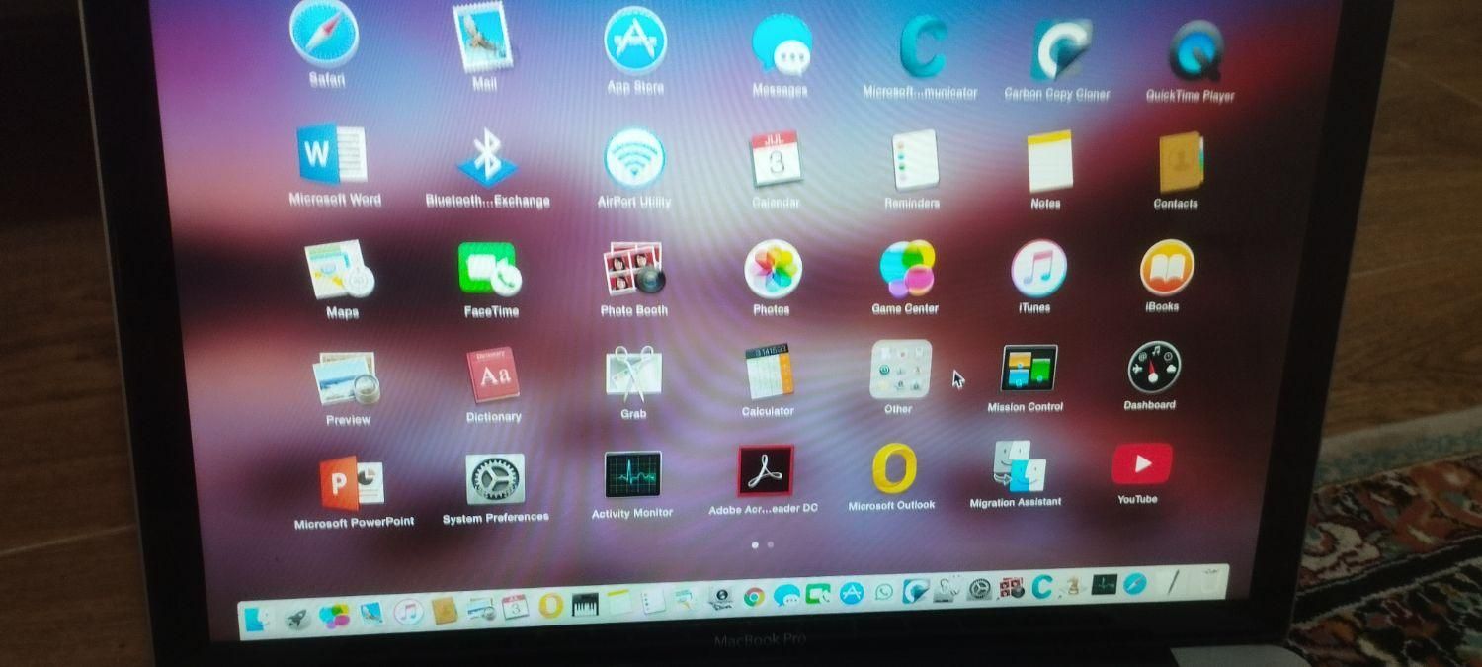Launch Microsoft Communicator from Launchpad grid
1482x667 pixels.
[922, 46]
